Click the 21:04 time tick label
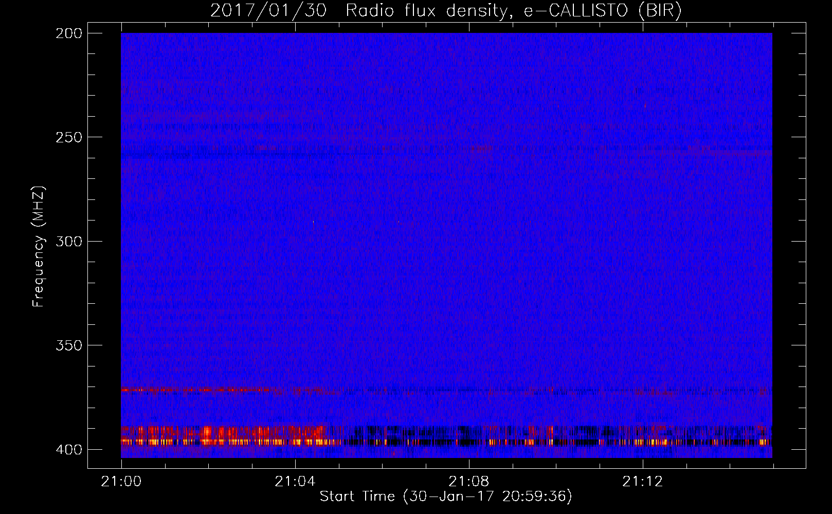The image size is (832, 514). tap(295, 481)
